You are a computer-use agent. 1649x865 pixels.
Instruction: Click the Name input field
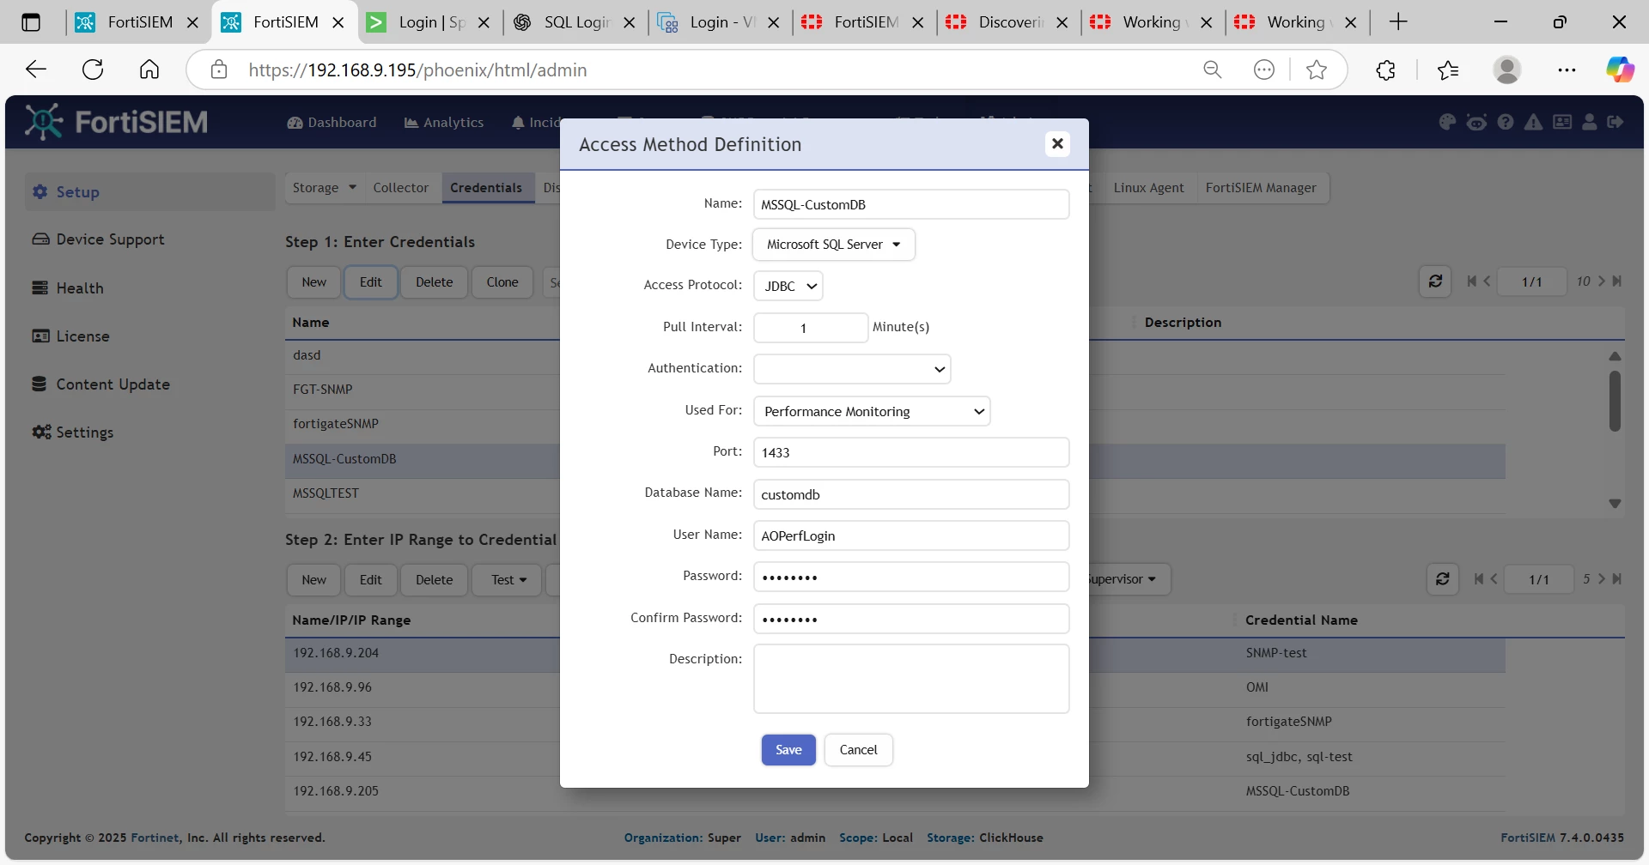(911, 204)
